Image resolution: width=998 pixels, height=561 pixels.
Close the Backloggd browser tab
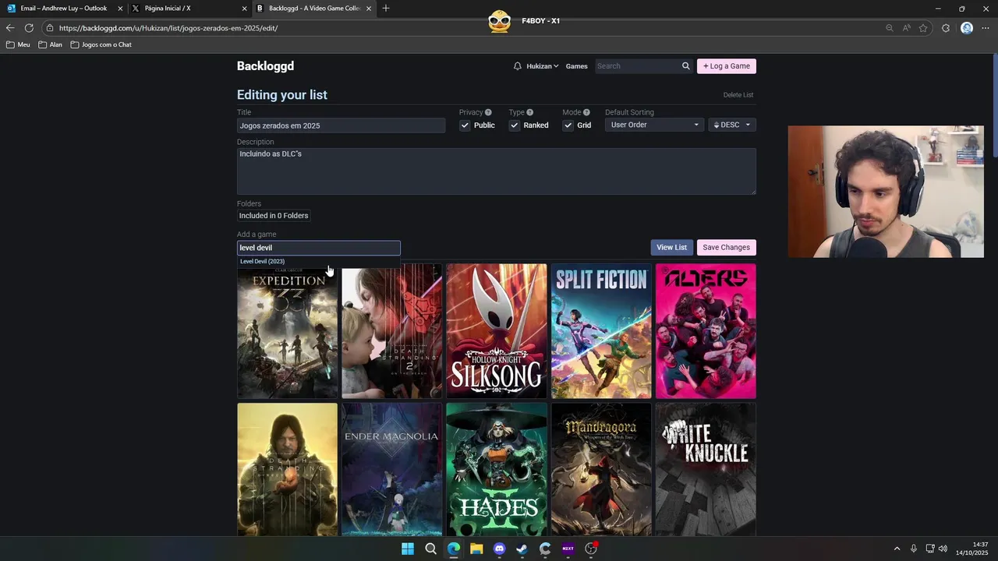(369, 9)
